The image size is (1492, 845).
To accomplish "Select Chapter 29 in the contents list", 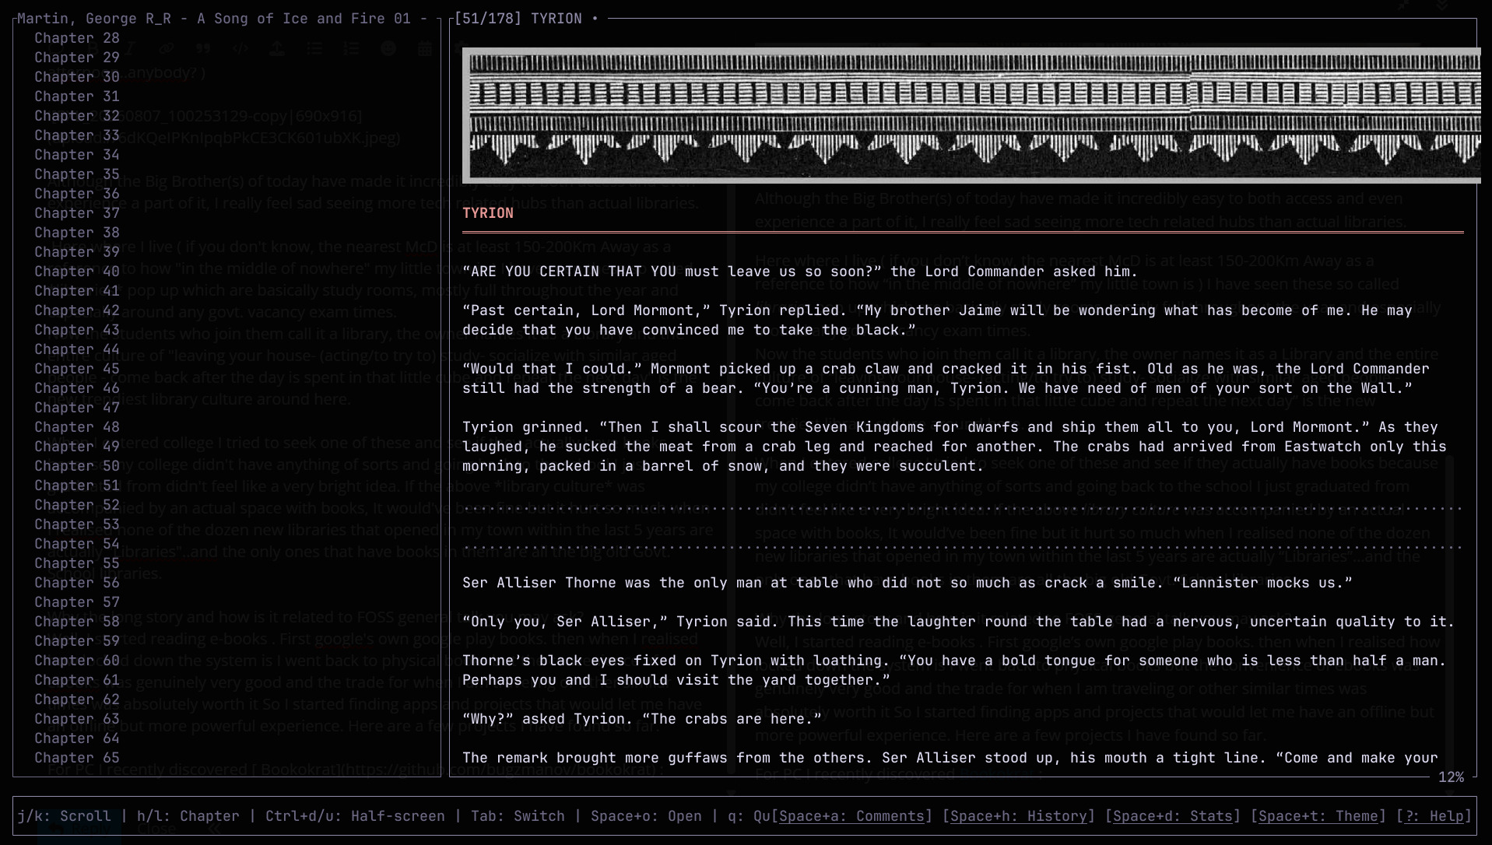I will [x=77, y=58].
